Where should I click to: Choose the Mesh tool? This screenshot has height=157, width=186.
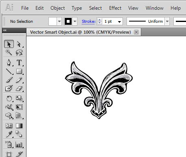pos(9,126)
